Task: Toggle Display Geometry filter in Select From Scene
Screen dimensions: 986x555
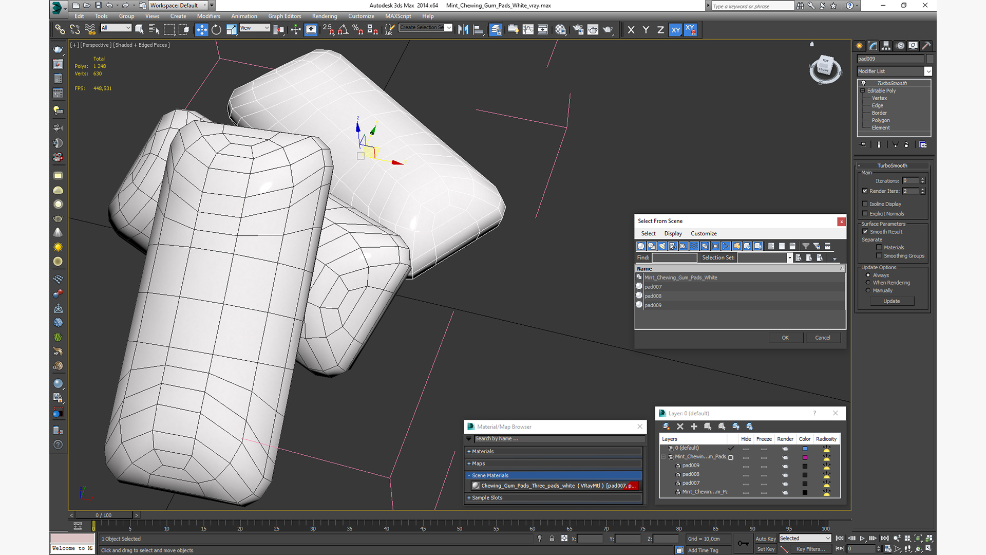Action: 641,246
